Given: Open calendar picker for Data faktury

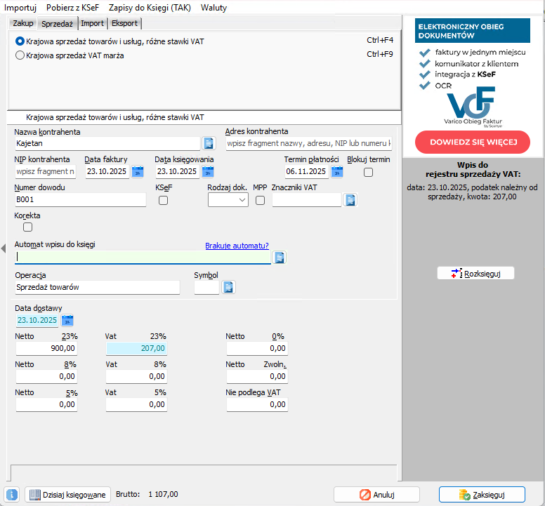Looking at the screenshot, I should click(x=137, y=171).
